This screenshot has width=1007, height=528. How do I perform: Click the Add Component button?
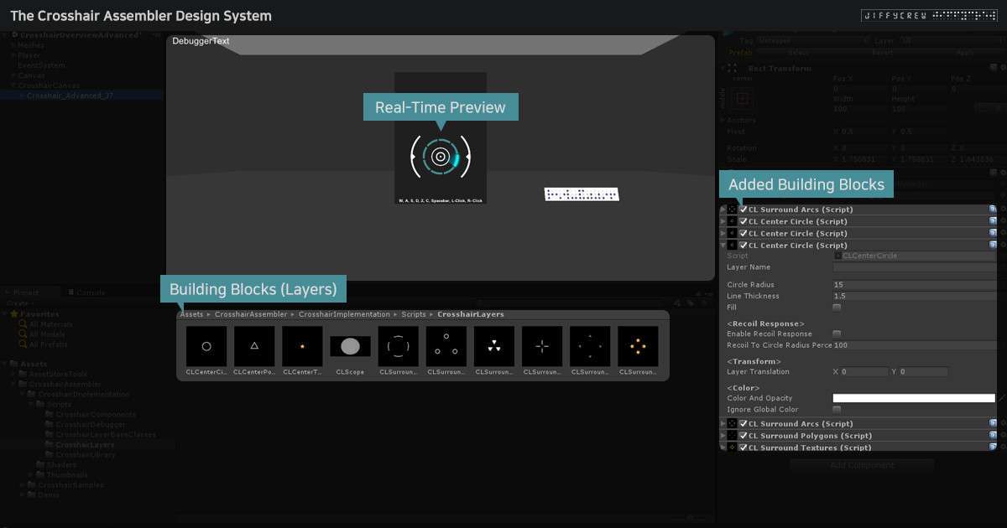[x=861, y=464]
